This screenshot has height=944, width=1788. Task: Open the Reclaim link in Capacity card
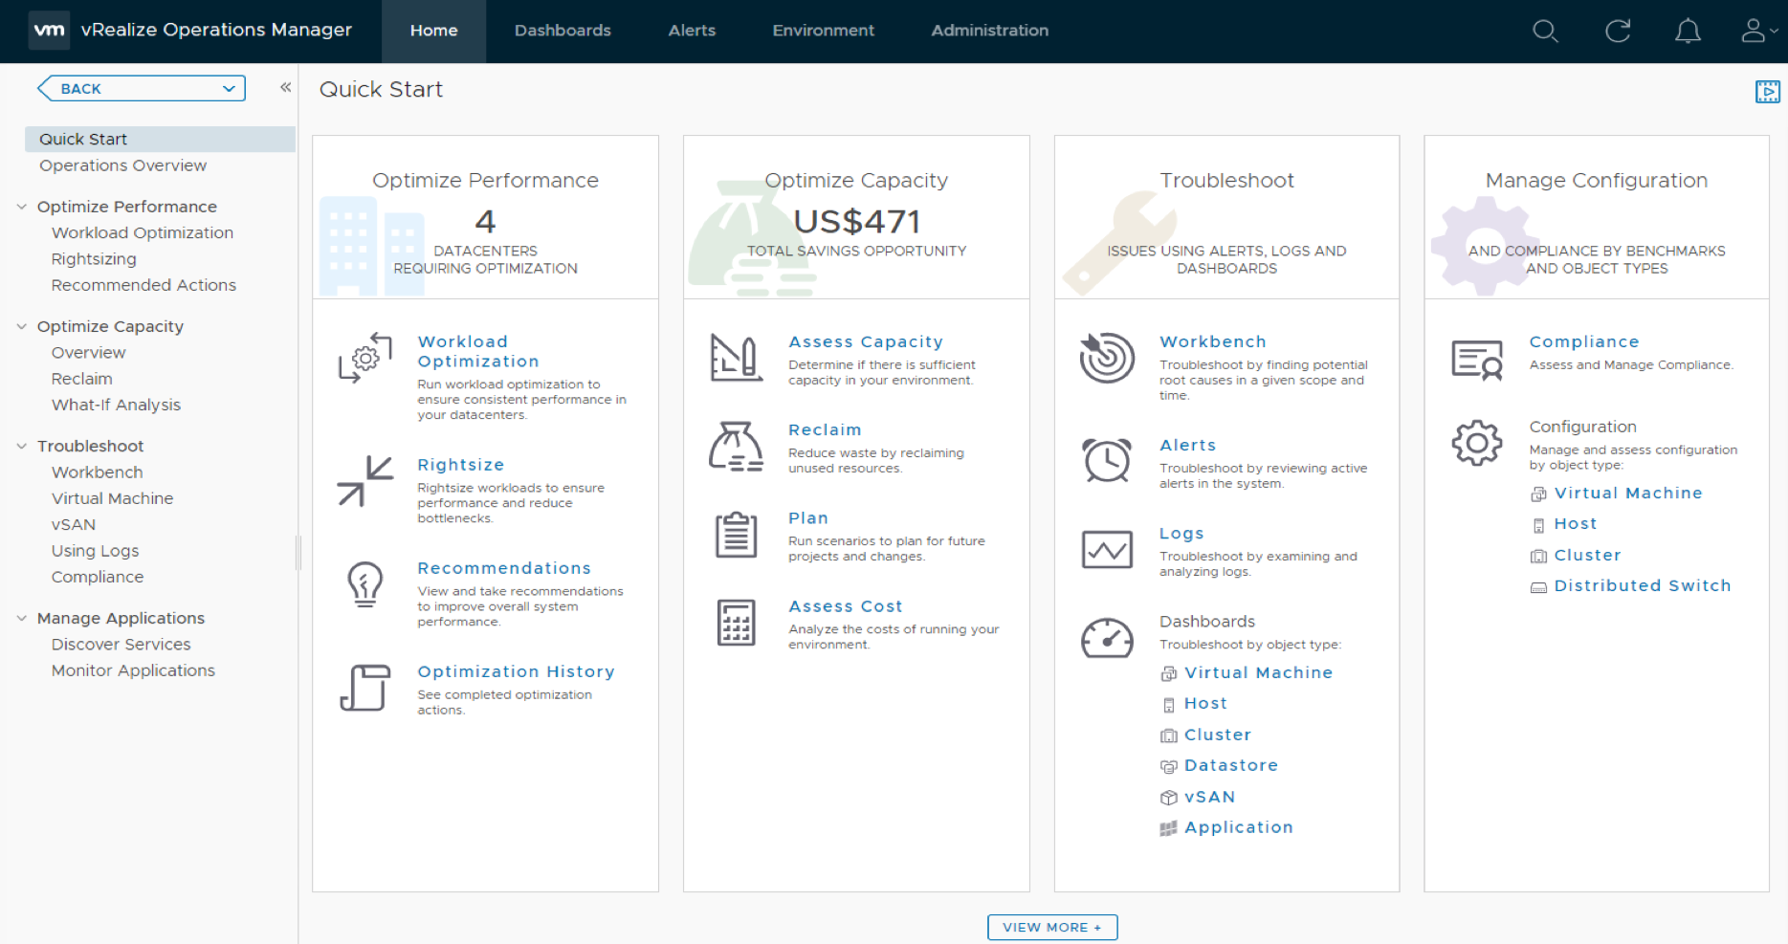(x=825, y=429)
